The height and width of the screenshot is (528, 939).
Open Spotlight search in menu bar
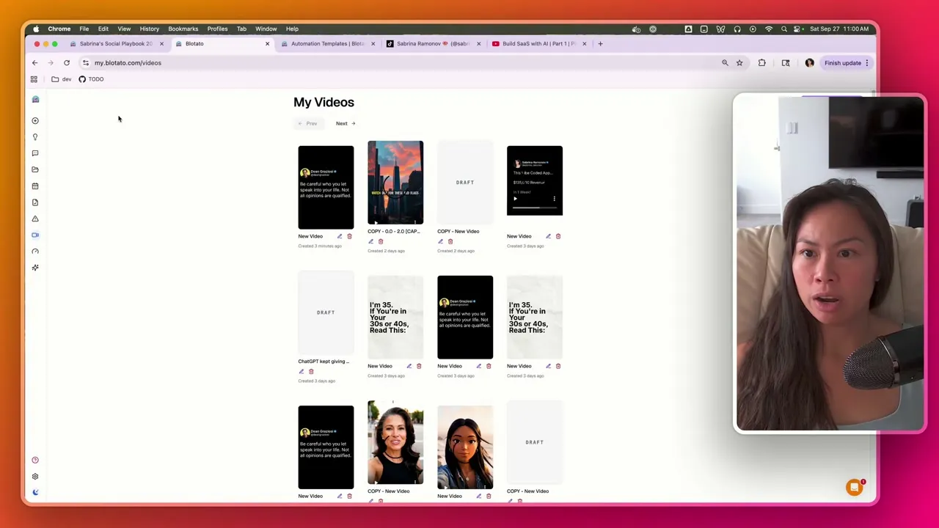[x=784, y=29]
